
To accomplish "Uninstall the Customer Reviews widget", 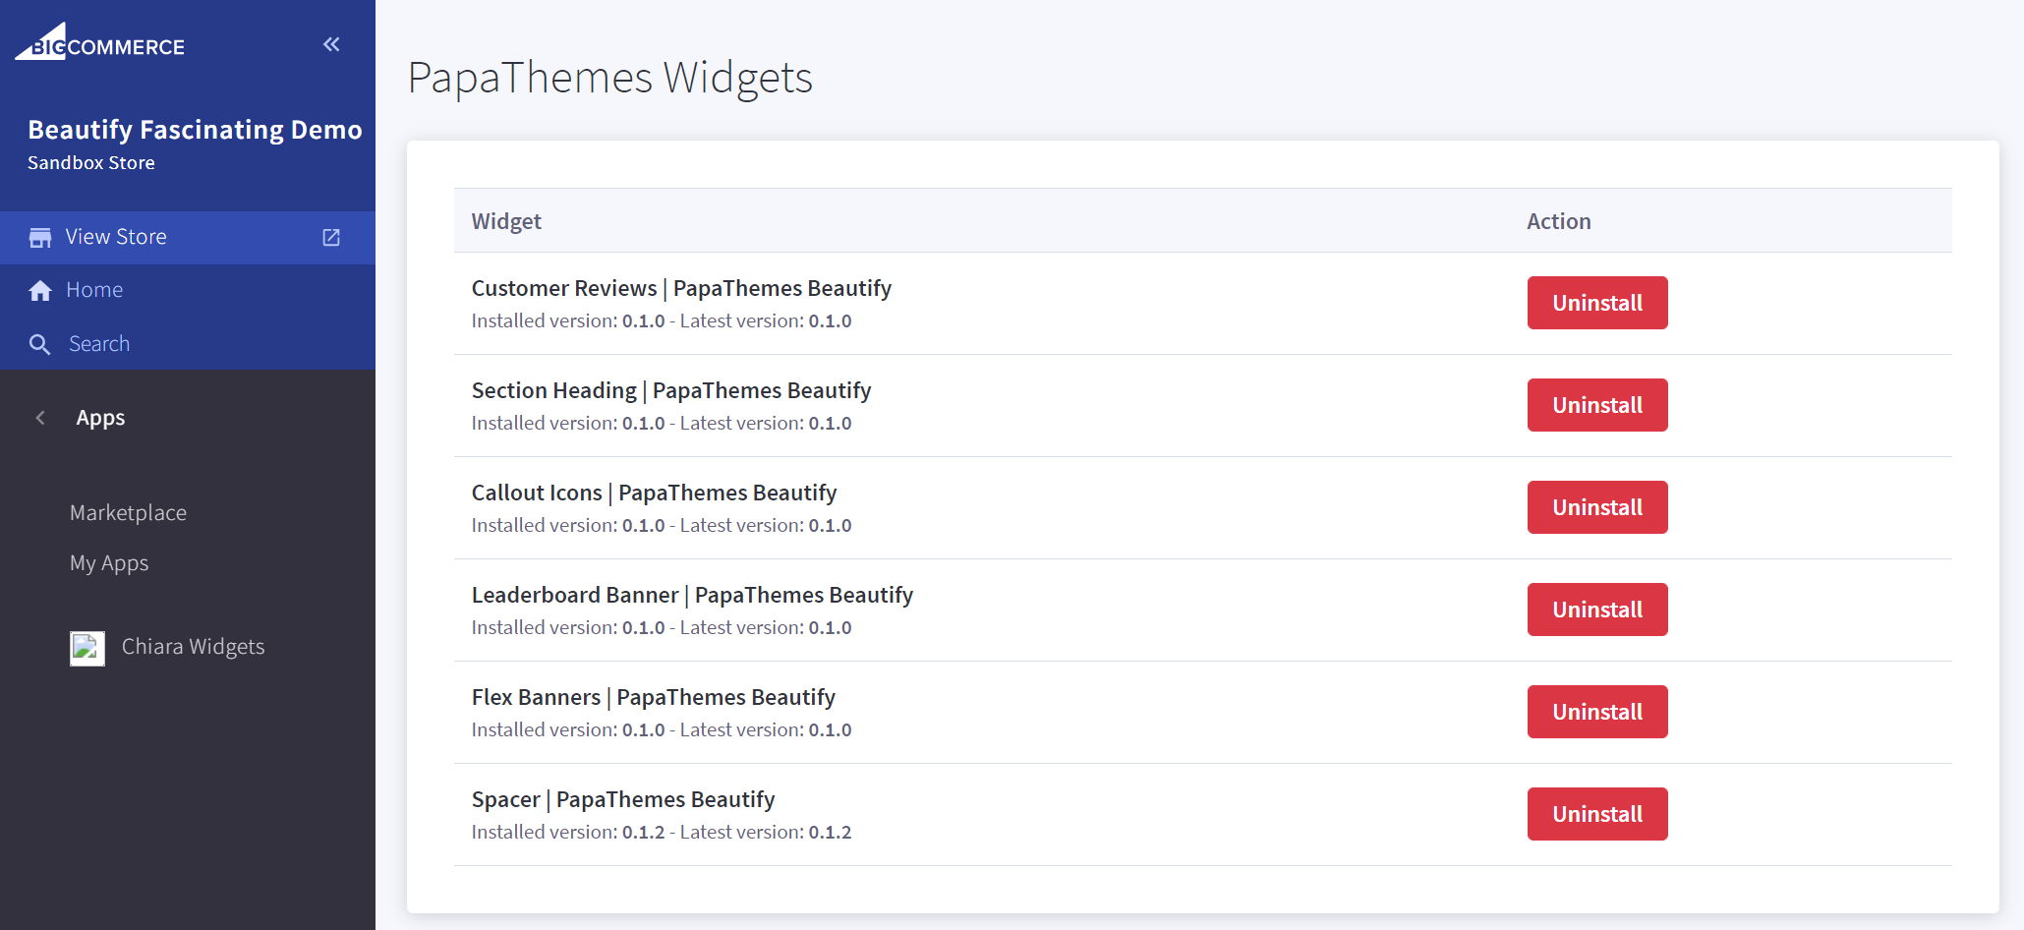I will [x=1597, y=303].
